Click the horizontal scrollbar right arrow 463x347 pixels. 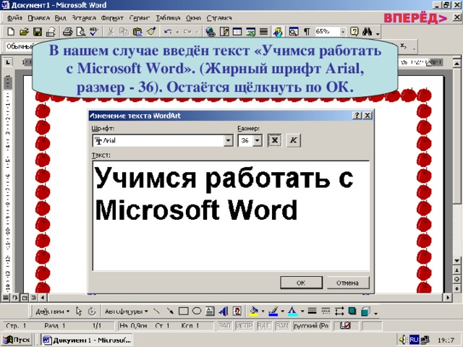[448, 297]
